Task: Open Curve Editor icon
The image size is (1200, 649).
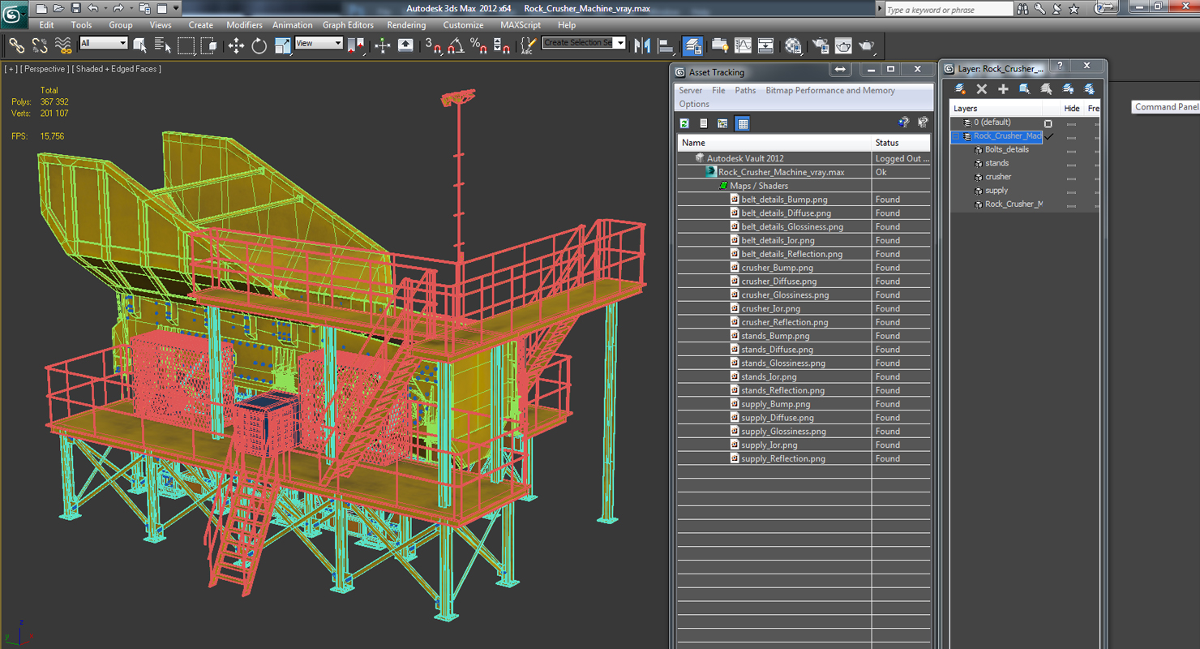Action: pos(743,45)
